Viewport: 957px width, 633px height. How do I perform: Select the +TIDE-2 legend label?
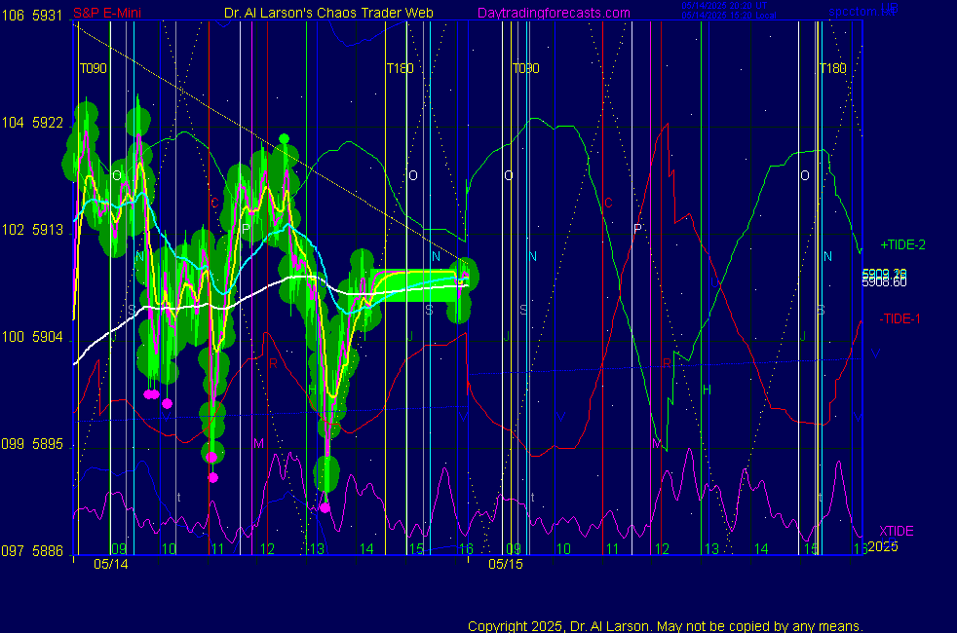[902, 245]
